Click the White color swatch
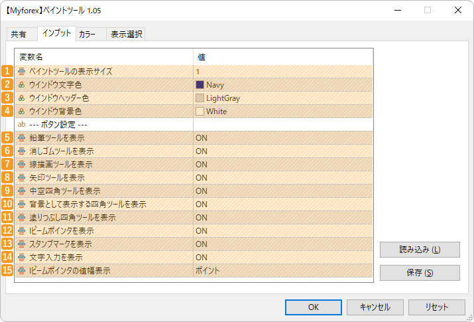 pos(200,112)
